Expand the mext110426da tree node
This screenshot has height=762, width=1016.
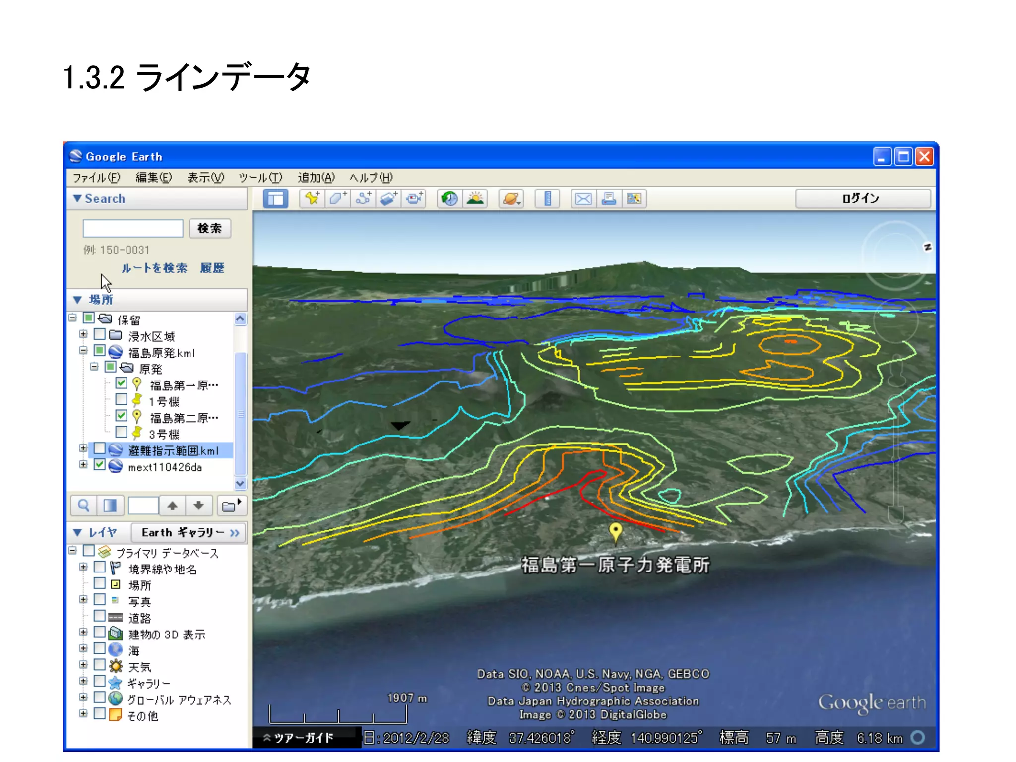(83, 465)
